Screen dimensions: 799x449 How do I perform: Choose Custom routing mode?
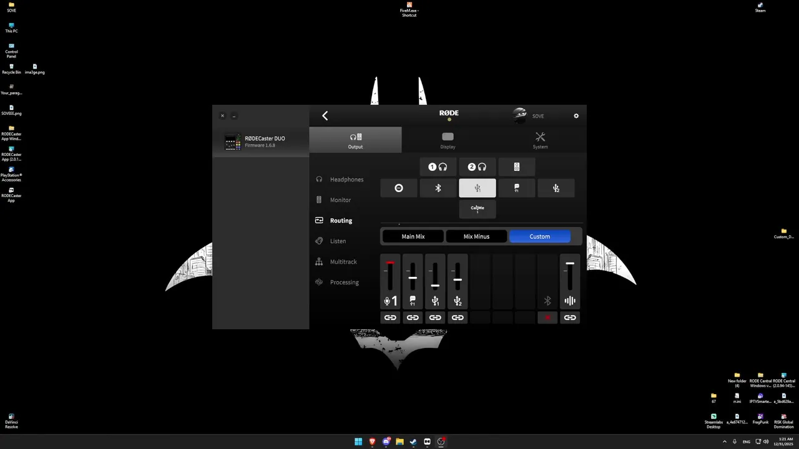point(540,236)
